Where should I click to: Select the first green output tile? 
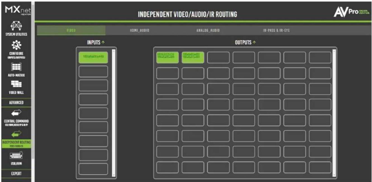[167, 57]
